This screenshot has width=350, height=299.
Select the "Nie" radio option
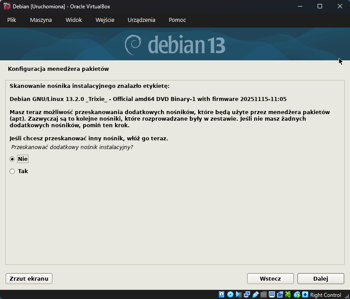click(x=12, y=159)
